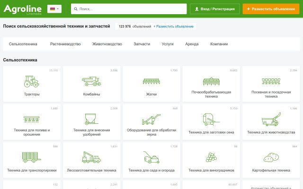
Task: Click the transport trailer icon
Action: [x=32, y=157]
